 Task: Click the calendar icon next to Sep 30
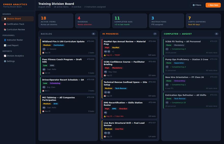coord(43,53)
